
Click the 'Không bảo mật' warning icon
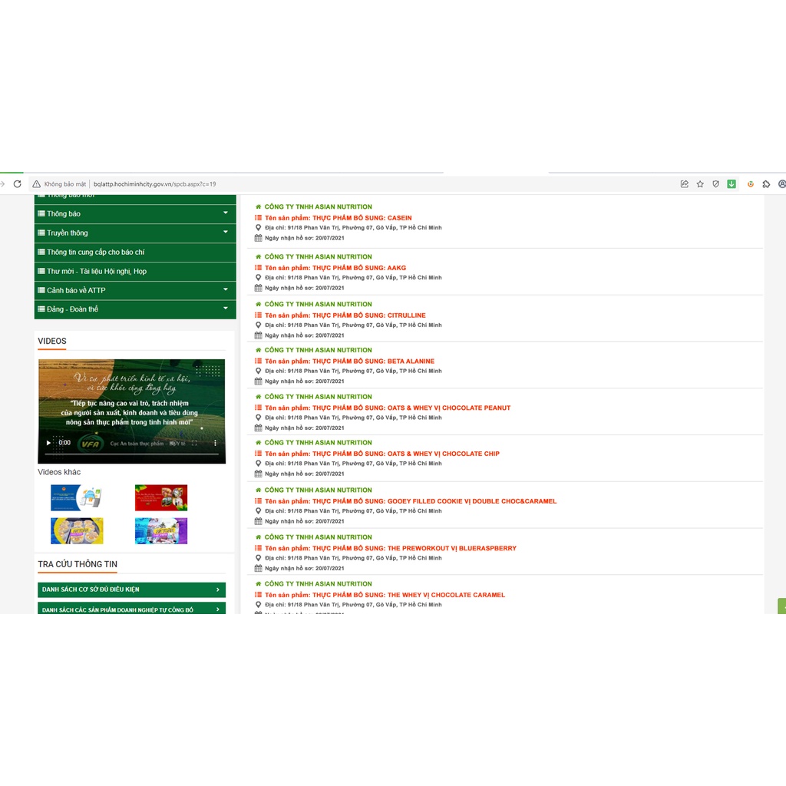click(x=37, y=184)
